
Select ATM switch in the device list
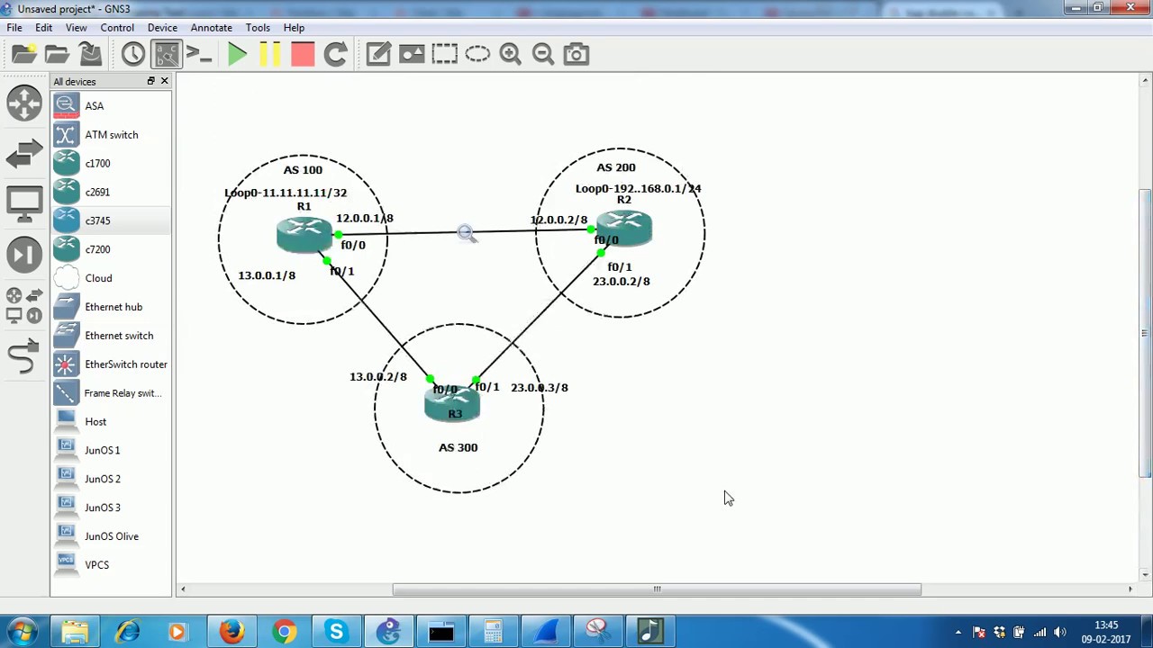[x=111, y=135]
